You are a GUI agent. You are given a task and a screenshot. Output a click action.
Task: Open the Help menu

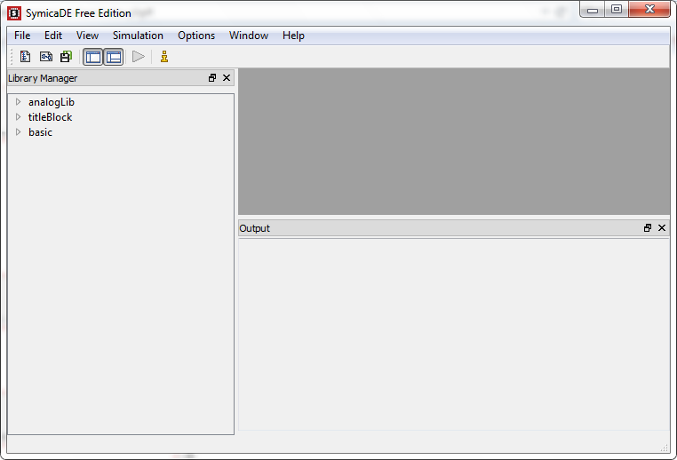click(293, 36)
